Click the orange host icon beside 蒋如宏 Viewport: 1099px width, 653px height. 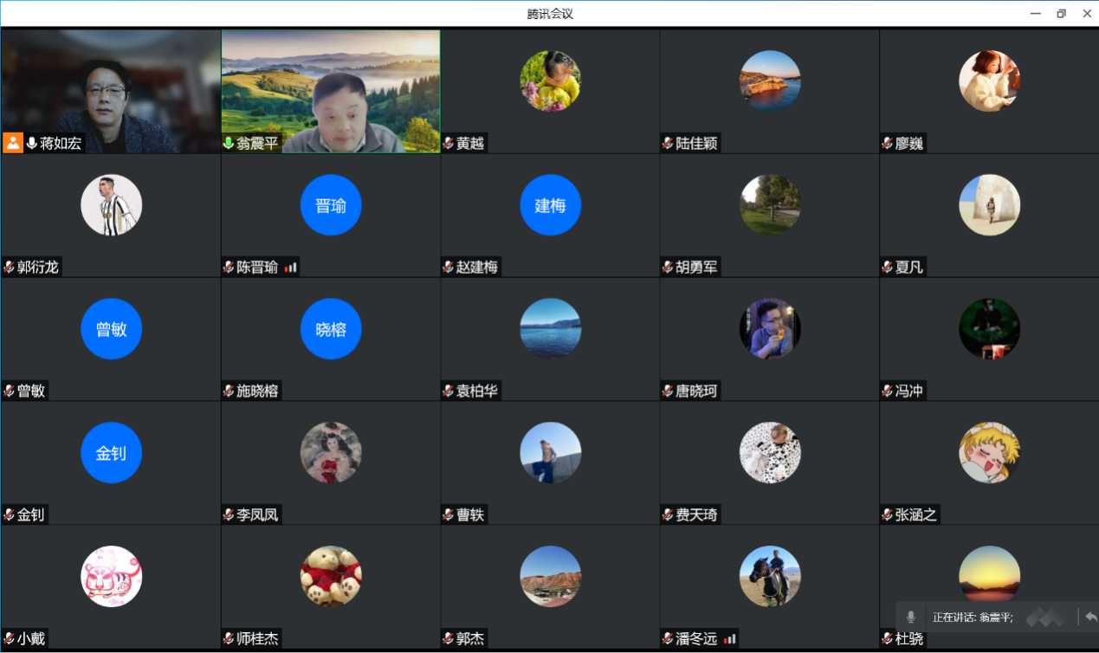coord(13,143)
